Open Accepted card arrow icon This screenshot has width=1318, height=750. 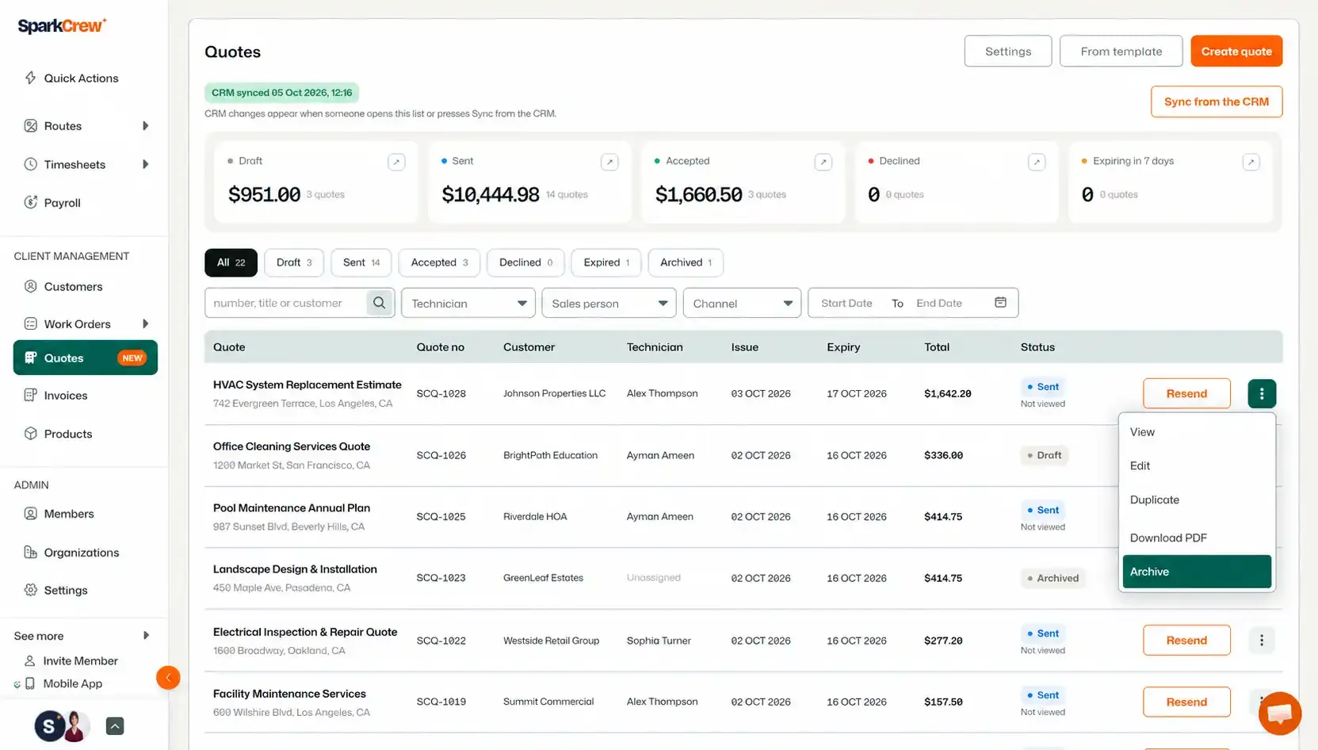pos(823,162)
